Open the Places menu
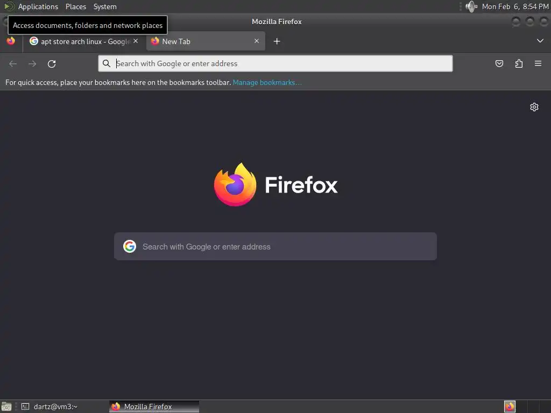551x413 pixels. click(x=76, y=6)
